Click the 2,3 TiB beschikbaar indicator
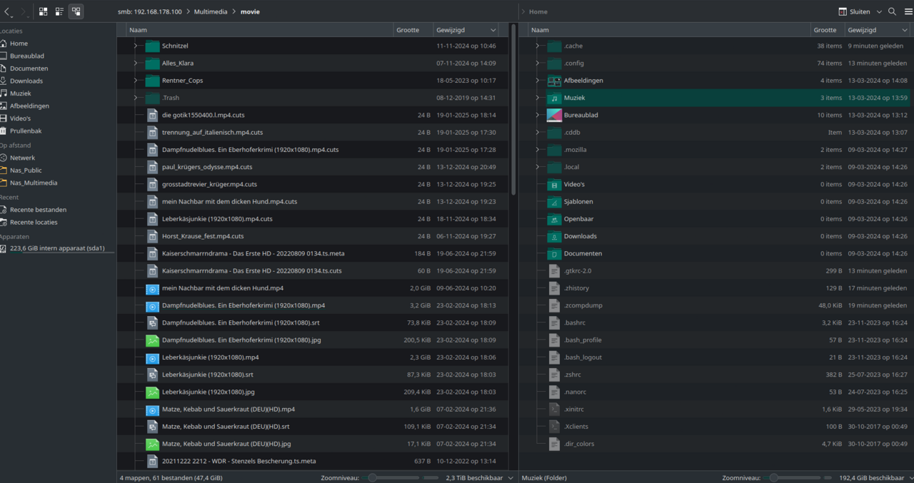 [x=475, y=477]
